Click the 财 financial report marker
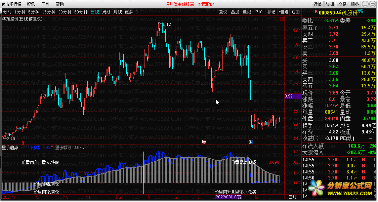The height and width of the screenshot is (202, 378). (251, 142)
